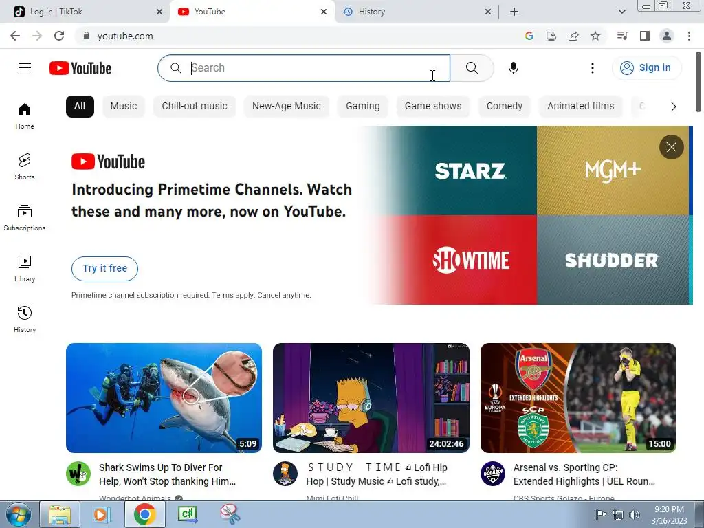Switch to the History browser tab
Viewport: 704px width, 528px height.
point(416,12)
